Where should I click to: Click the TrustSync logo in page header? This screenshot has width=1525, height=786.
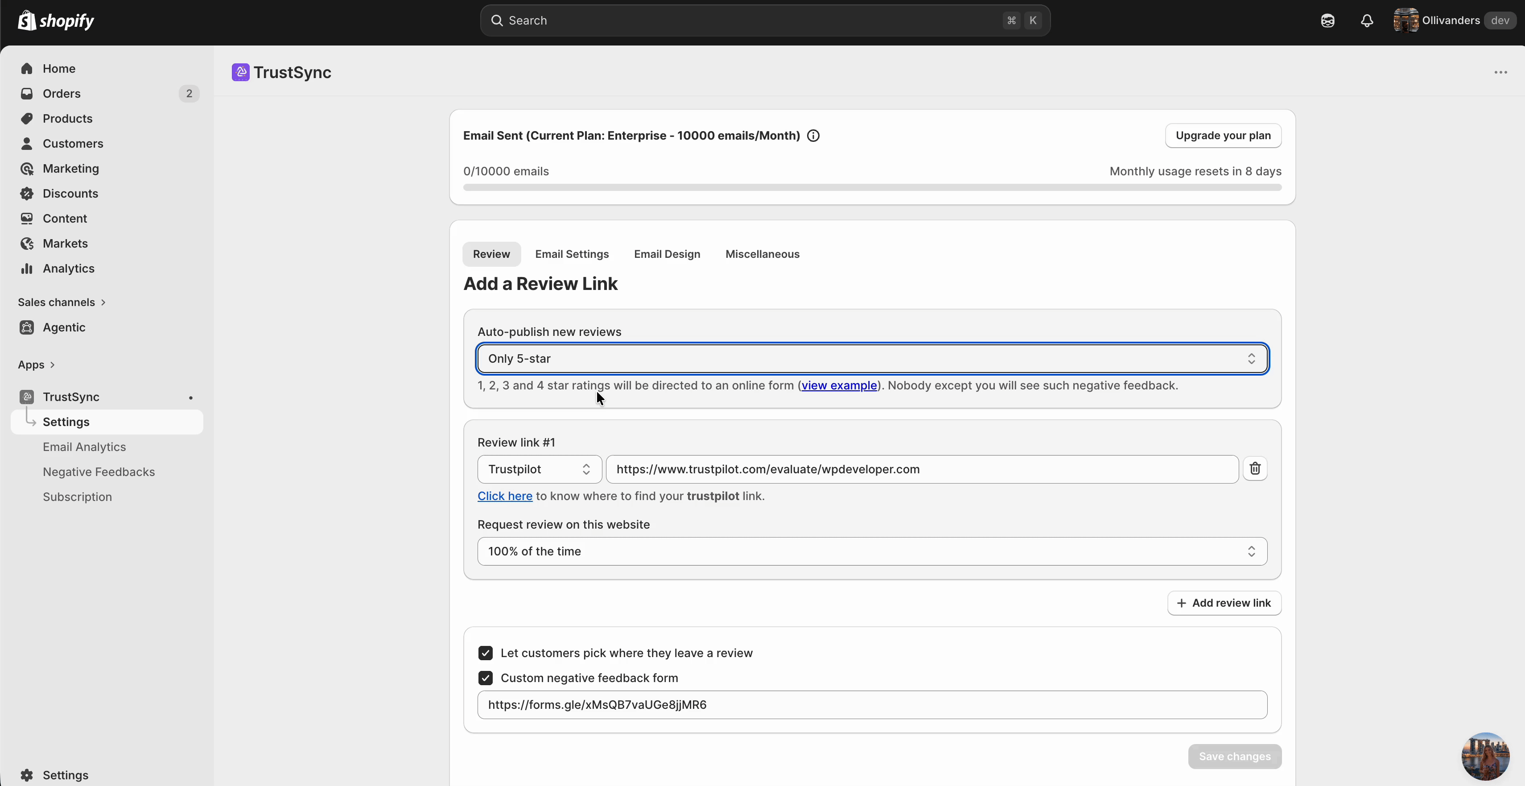pos(240,72)
